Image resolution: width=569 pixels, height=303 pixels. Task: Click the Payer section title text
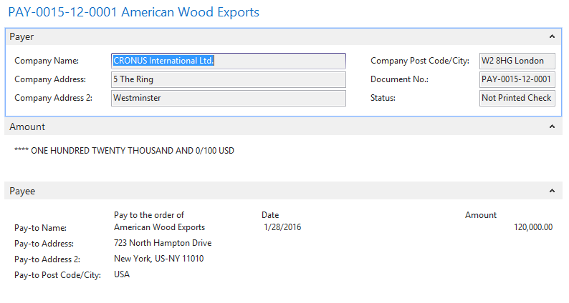point(21,36)
